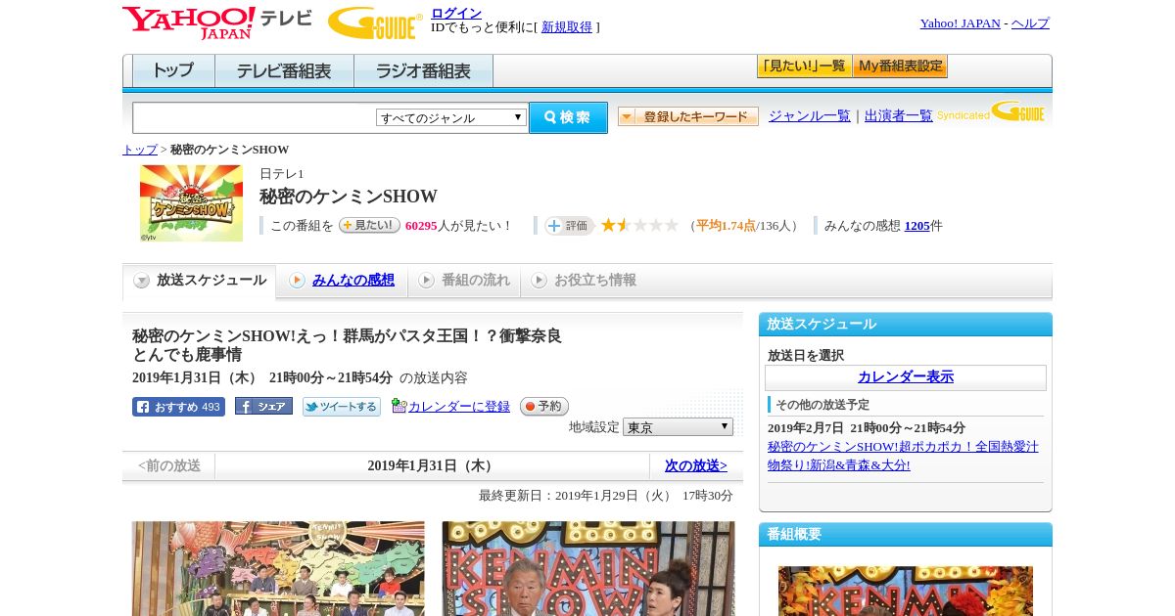The image size is (1175, 616).
Task: Go to Yahoo! JAPAN link
Action: coord(960,23)
